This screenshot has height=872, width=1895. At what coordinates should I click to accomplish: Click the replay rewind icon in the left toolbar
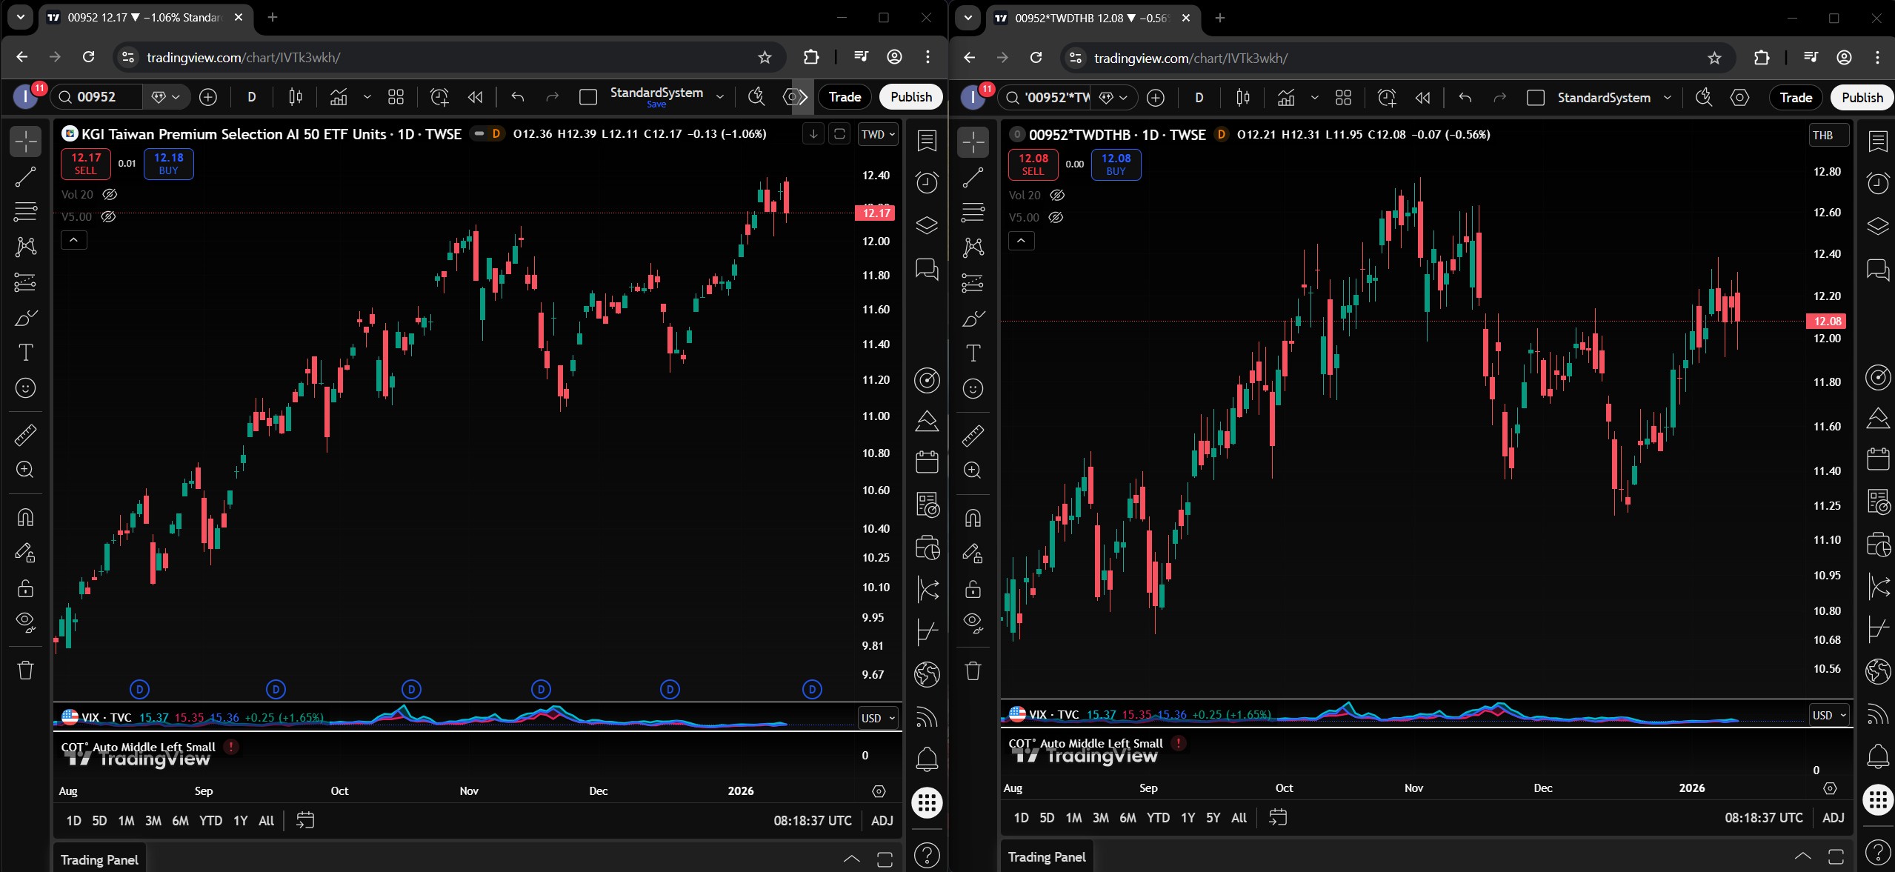point(475,97)
